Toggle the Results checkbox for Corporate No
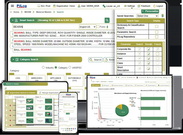Image resolution: width=183 pixels, height=135 pixels. 148,49
